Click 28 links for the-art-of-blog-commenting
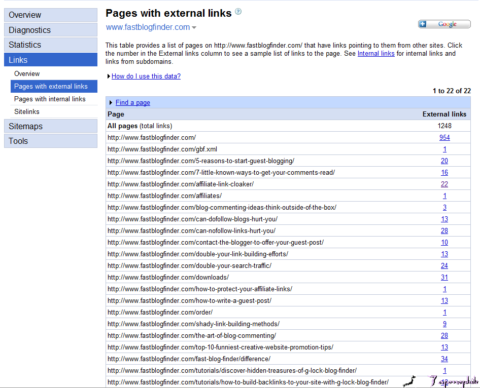Viewport: 480px width, 388px height. pos(444,335)
